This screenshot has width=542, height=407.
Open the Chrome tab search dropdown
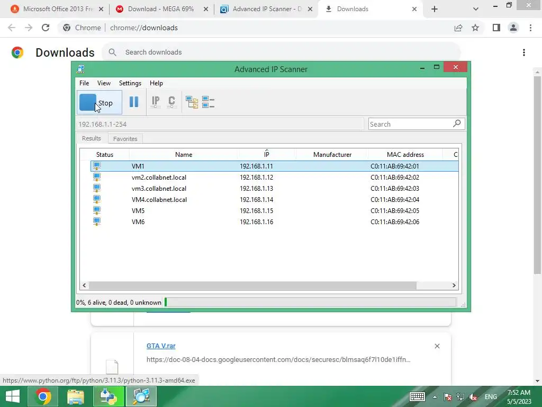[476, 9]
